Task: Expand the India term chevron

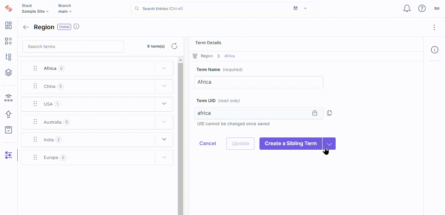Action: point(164,139)
